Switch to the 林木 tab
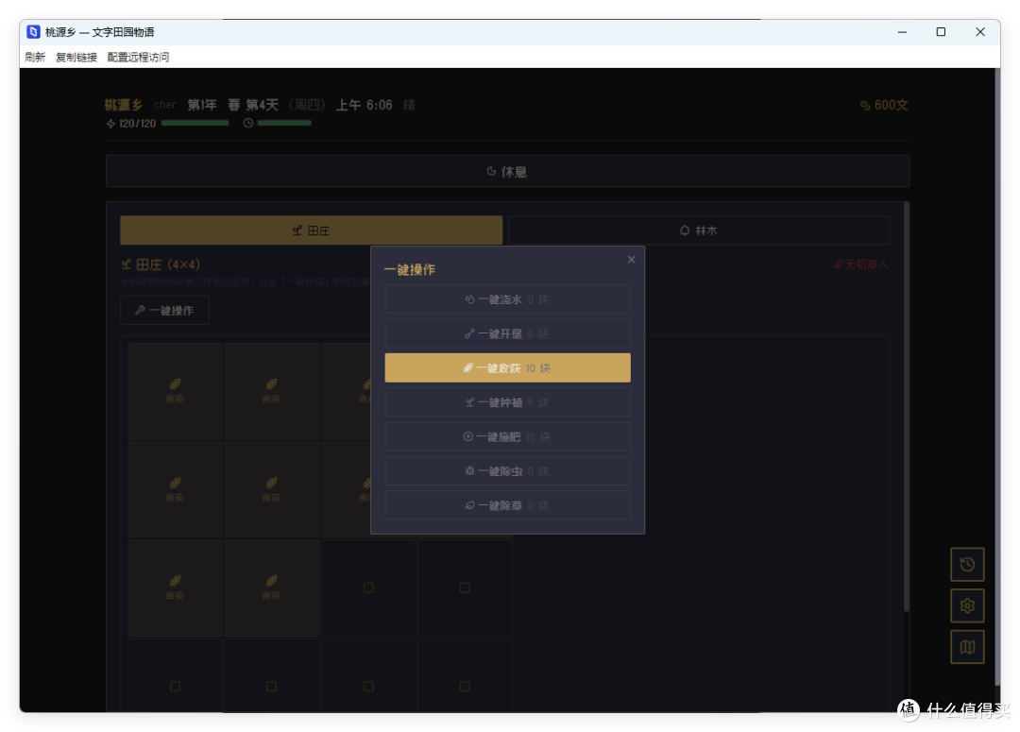 (699, 230)
